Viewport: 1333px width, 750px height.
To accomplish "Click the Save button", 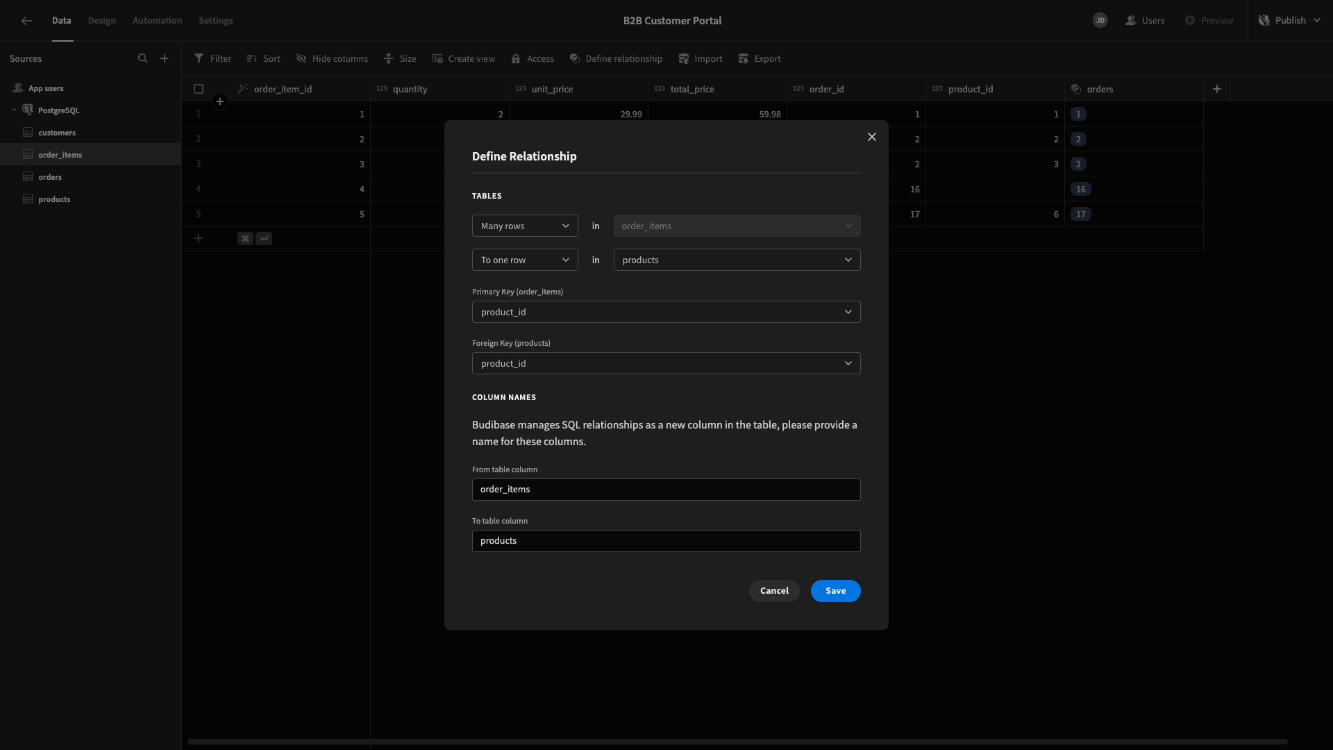I will click(836, 591).
